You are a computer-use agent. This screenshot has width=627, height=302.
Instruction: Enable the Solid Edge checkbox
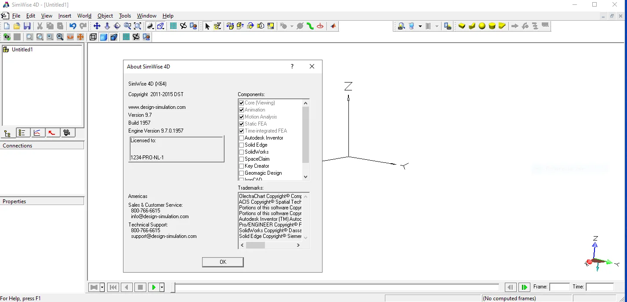coord(241,145)
